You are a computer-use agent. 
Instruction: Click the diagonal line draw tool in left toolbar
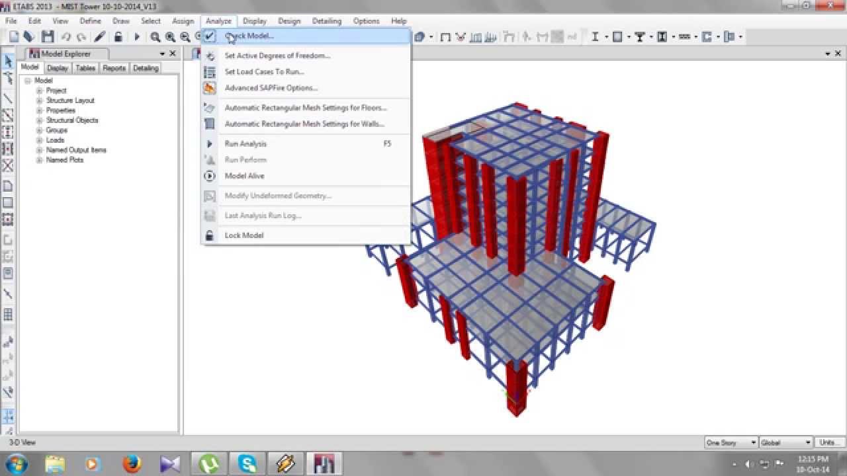[8, 99]
